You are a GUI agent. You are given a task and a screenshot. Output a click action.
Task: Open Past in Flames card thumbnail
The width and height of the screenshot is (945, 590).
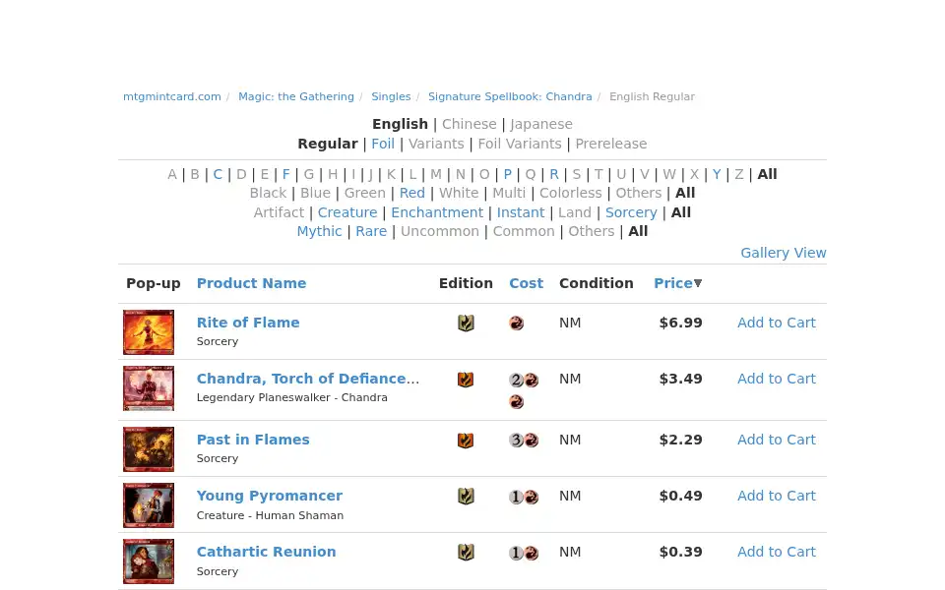coord(149,449)
